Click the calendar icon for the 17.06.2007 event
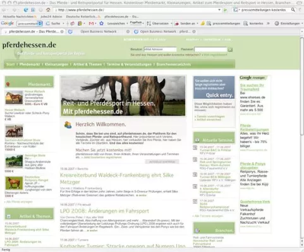Image resolution: width=304 pixels, height=252 pixels. 195,202
